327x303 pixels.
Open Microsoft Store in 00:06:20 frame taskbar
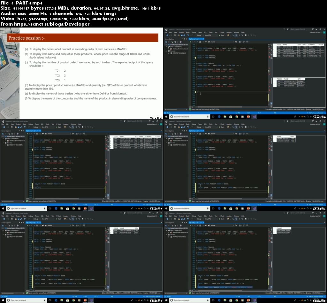pyautogui.click(x=231, y=300)
